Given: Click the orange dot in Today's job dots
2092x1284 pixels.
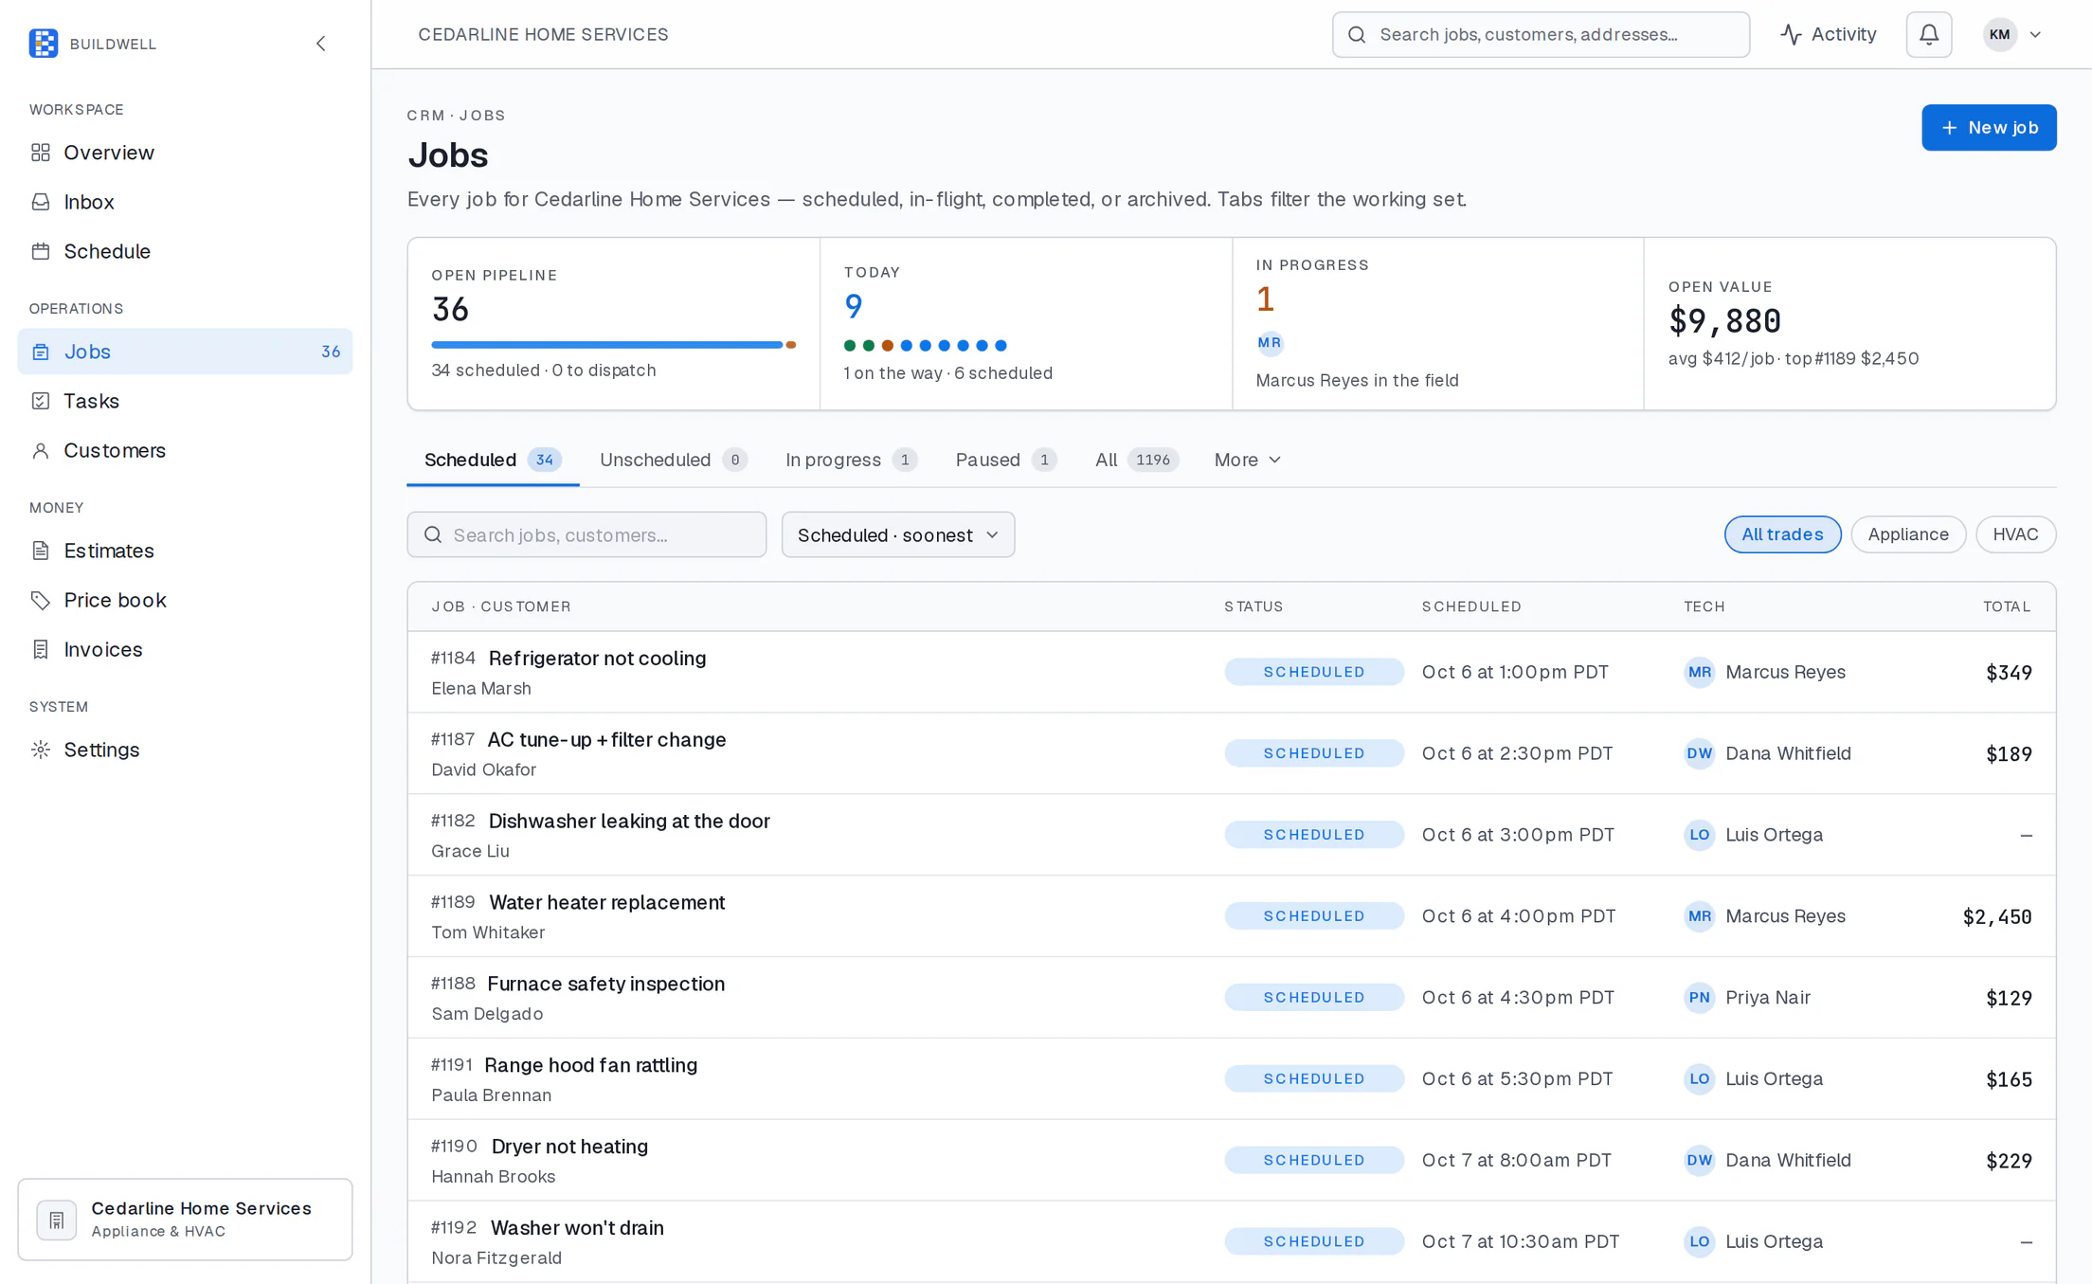Looking at the screenshot, I should [887, 346].
